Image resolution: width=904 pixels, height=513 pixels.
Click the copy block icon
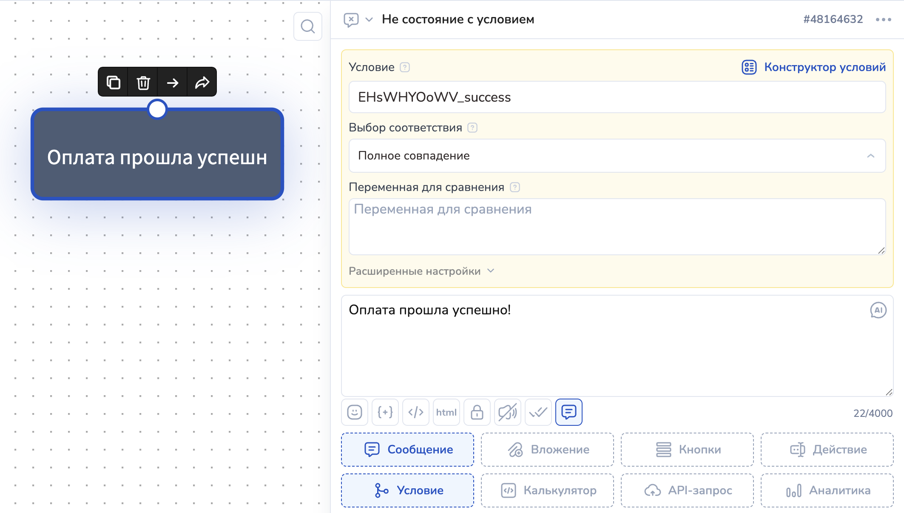pyautogui.click(x=113, y=82)
